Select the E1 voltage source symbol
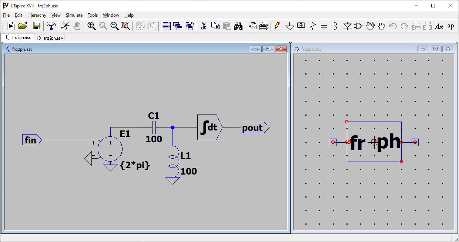This screenshot has height=242, width=459. [x=110, y=149]
